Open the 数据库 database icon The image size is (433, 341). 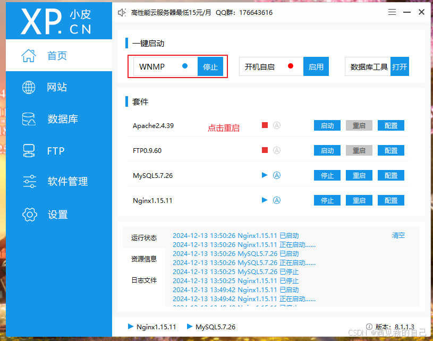click(28, 118)
